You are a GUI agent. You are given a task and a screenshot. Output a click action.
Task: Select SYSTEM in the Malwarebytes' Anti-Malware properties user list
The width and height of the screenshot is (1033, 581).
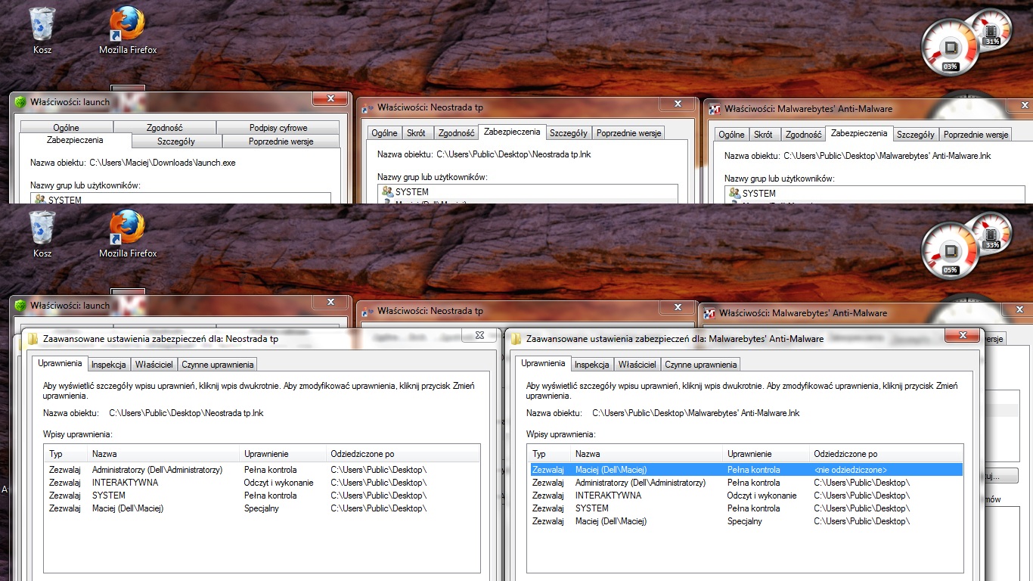click(874, 194)
